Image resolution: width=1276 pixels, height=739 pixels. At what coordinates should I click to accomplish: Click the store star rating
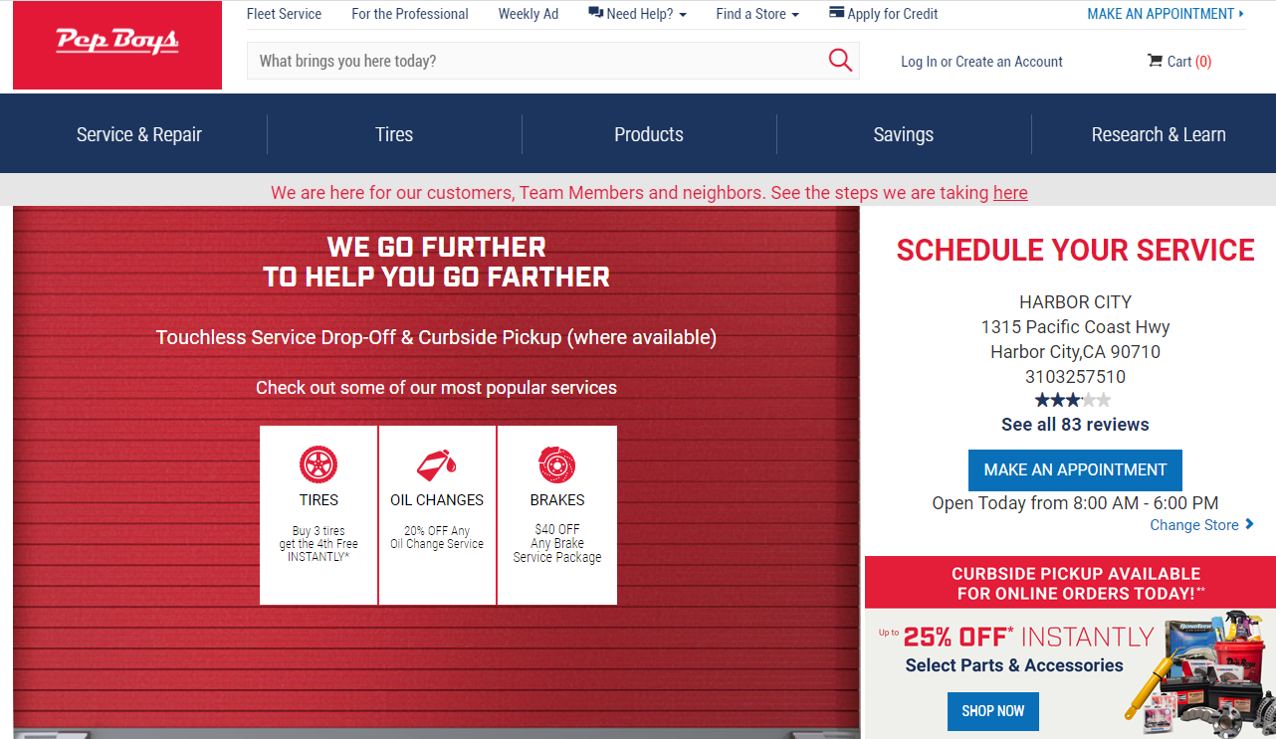click(1073, 400)
